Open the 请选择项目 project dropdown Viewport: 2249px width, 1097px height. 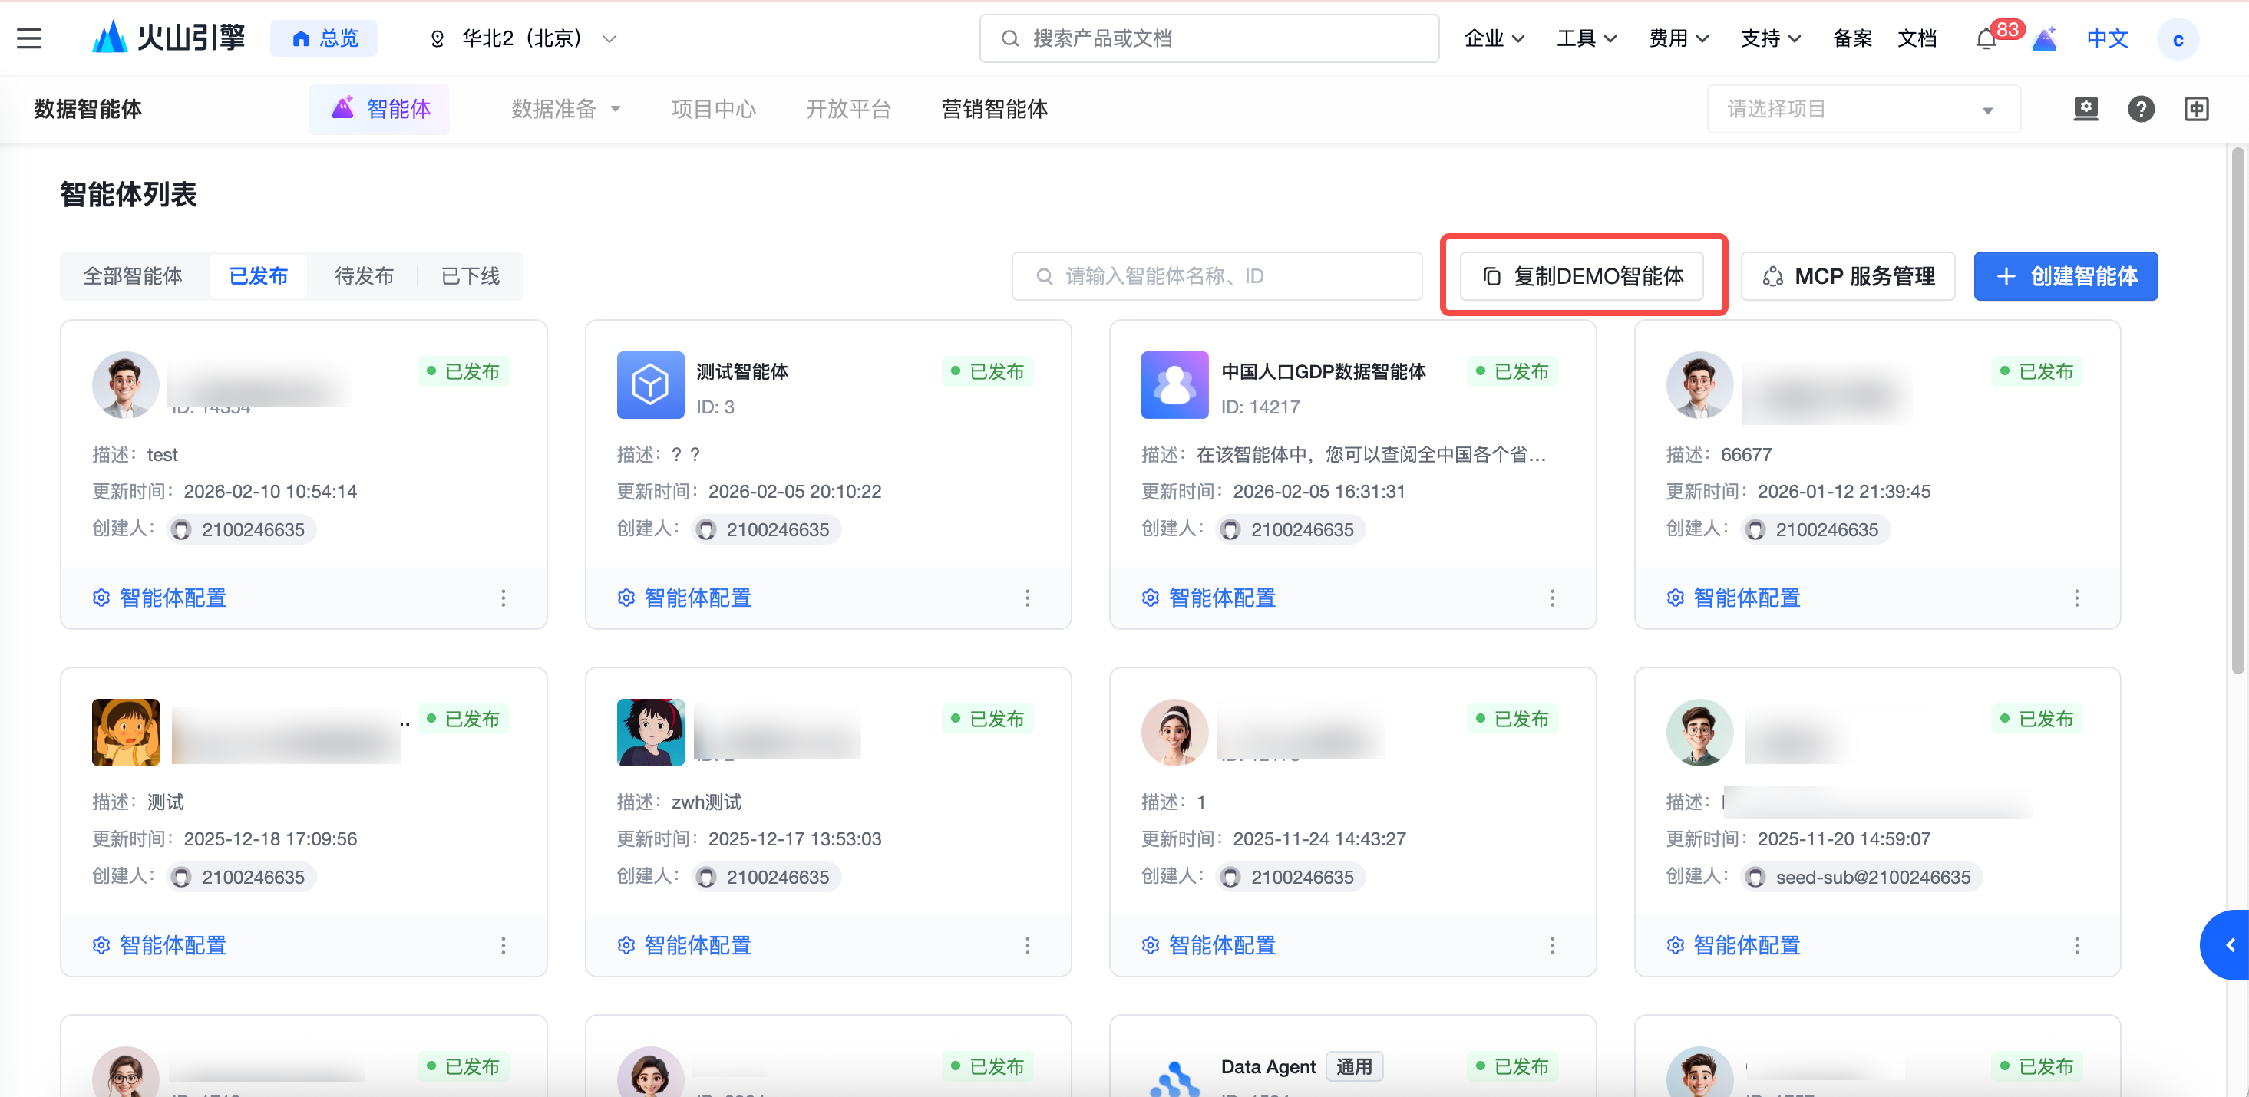pyautogui.click(x=1862, y=109)
